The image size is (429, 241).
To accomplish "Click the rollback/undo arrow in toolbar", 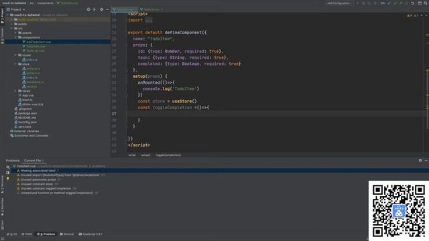I will coord(412,3).
